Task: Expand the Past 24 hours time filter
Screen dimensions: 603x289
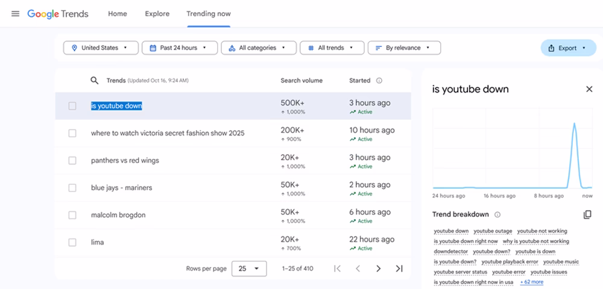Action: [178, 48]
